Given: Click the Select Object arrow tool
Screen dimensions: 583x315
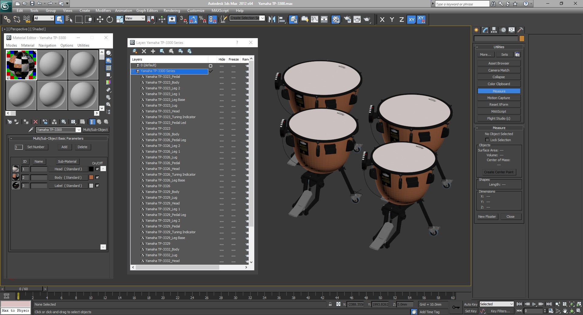Looking at the screenshot, I should (60, 20).
